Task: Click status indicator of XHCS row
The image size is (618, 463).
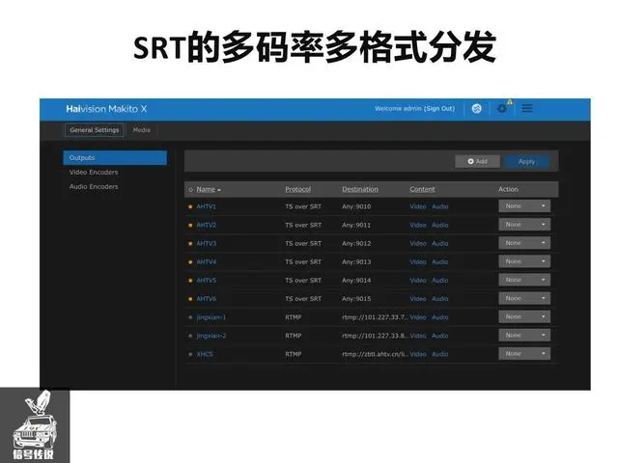Action: pyautogui.click(x=190, y=354)
